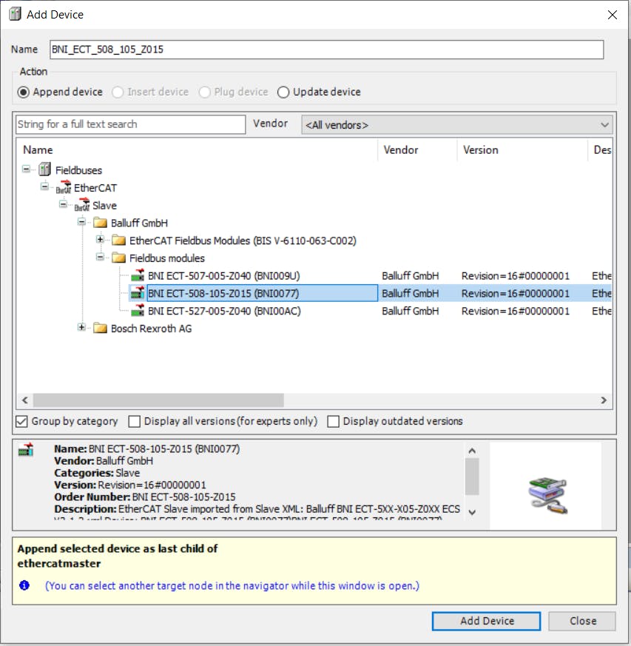Select the Update device radio button
The image size is (631, 646).
pos(283,92)
